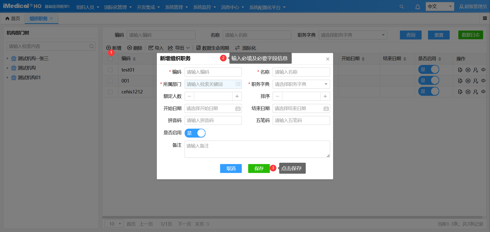Click the 查询 button

pyautogui.click(x=411, y=35)
